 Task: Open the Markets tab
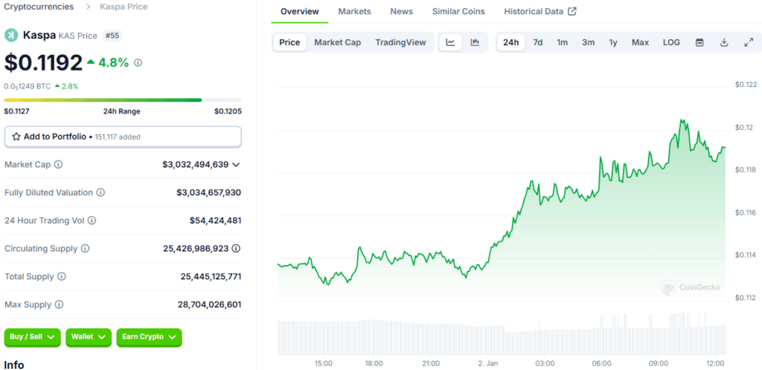355,11
